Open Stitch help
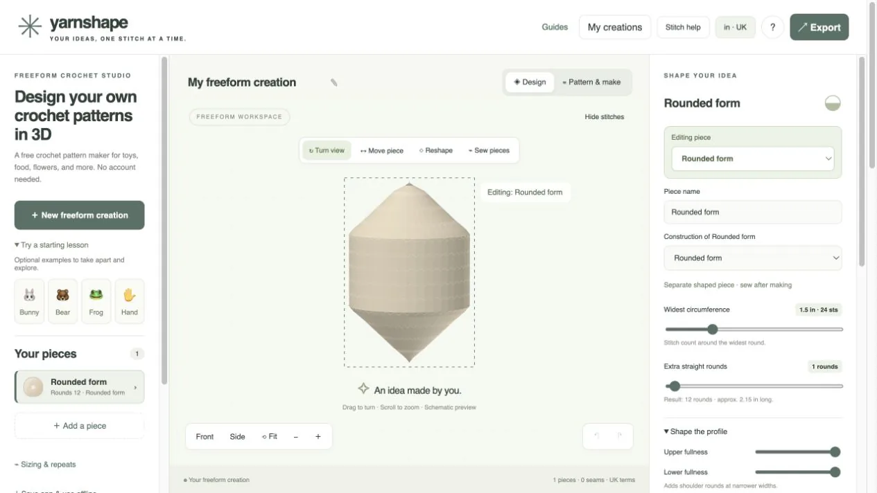The width and height of the screenshot is (877, 493). (683, 28)
